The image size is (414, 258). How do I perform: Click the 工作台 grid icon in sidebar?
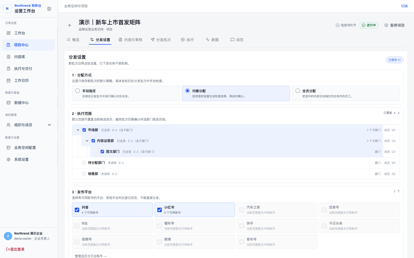(x=9, y=33)
